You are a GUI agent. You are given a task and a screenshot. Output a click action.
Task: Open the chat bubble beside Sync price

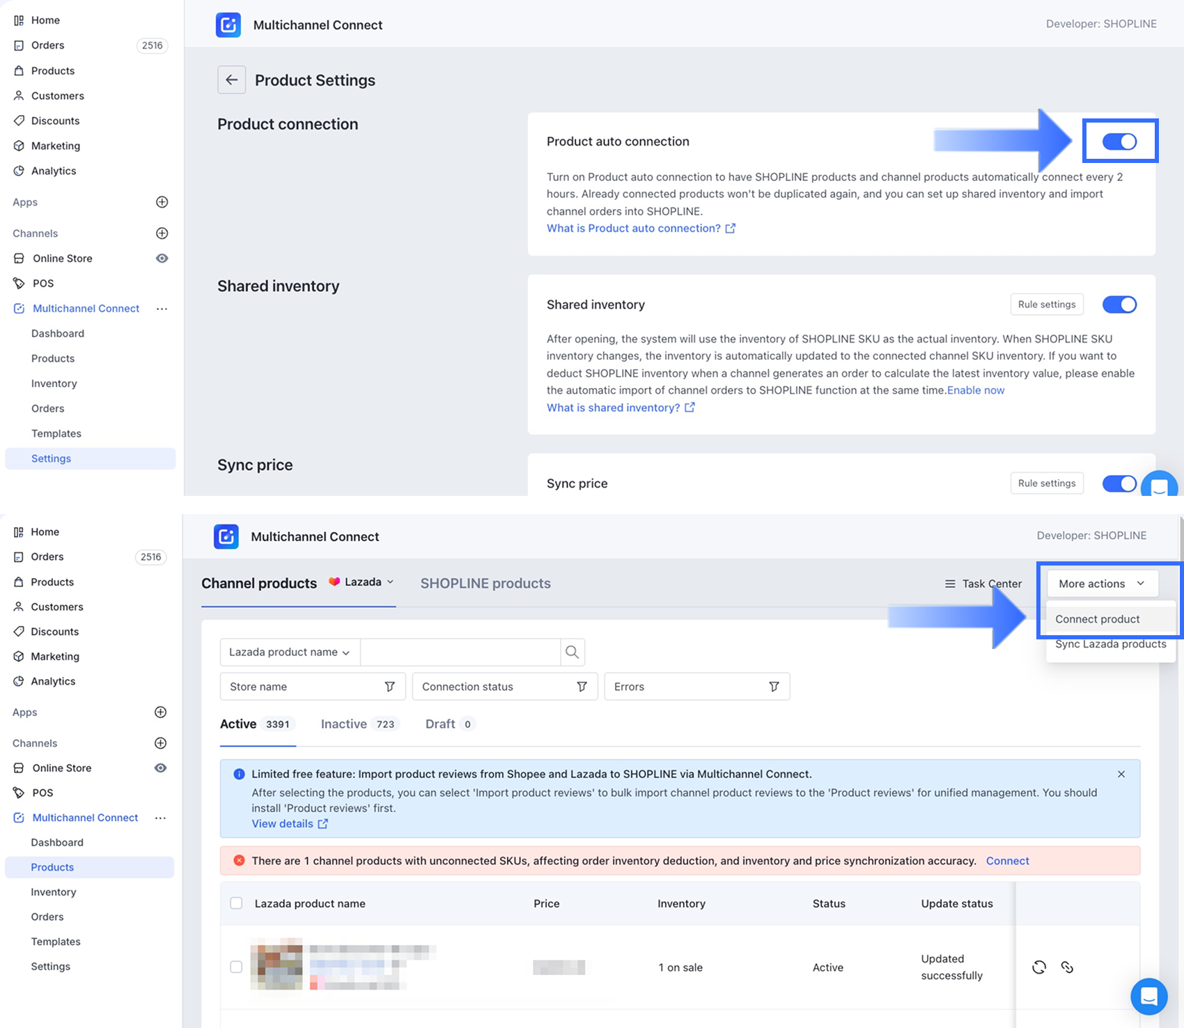click(x=1159, y=486)
